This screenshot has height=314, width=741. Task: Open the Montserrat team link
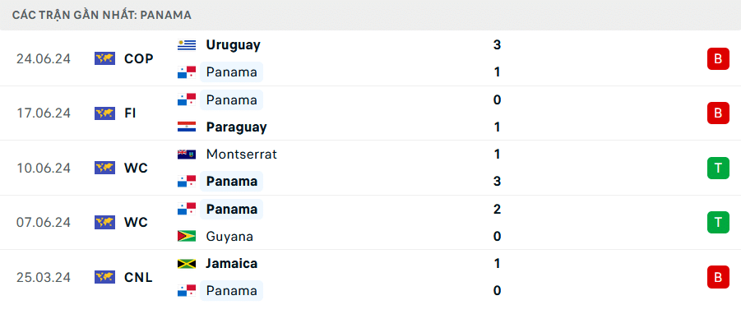point(242,155)
